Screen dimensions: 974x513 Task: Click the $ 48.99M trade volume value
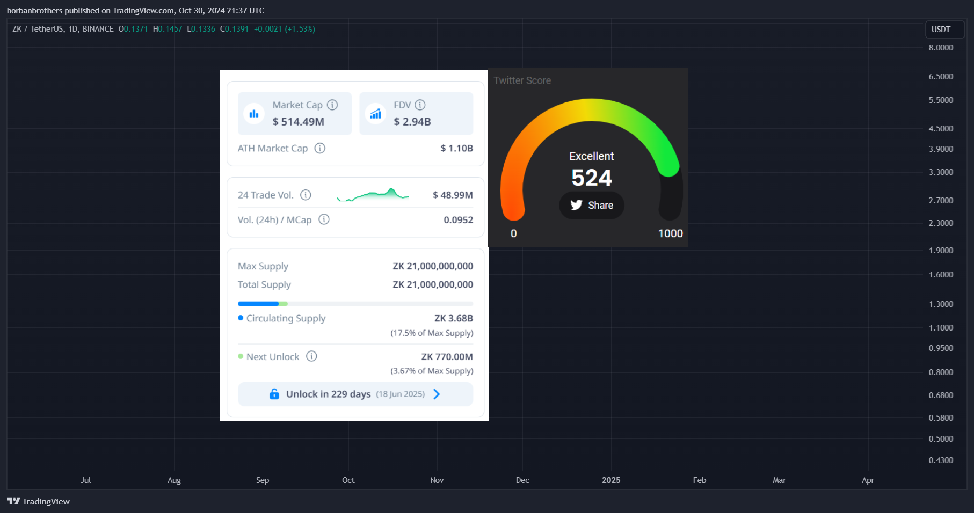click(453, 195)
